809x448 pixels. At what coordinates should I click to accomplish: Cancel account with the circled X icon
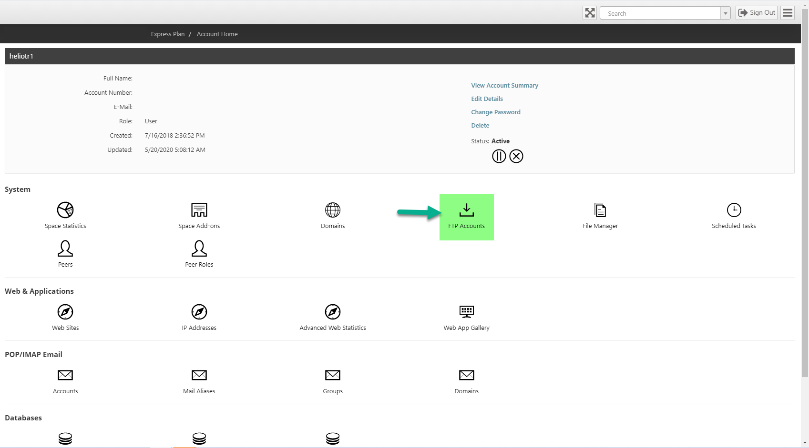click(516, 156)
